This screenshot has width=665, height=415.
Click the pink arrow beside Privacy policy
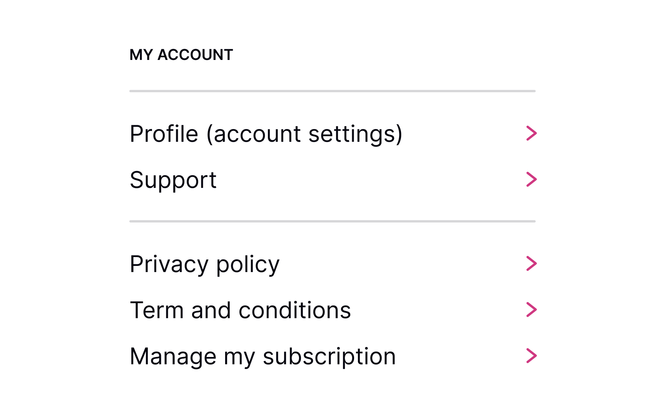click(x=531, y=263)
